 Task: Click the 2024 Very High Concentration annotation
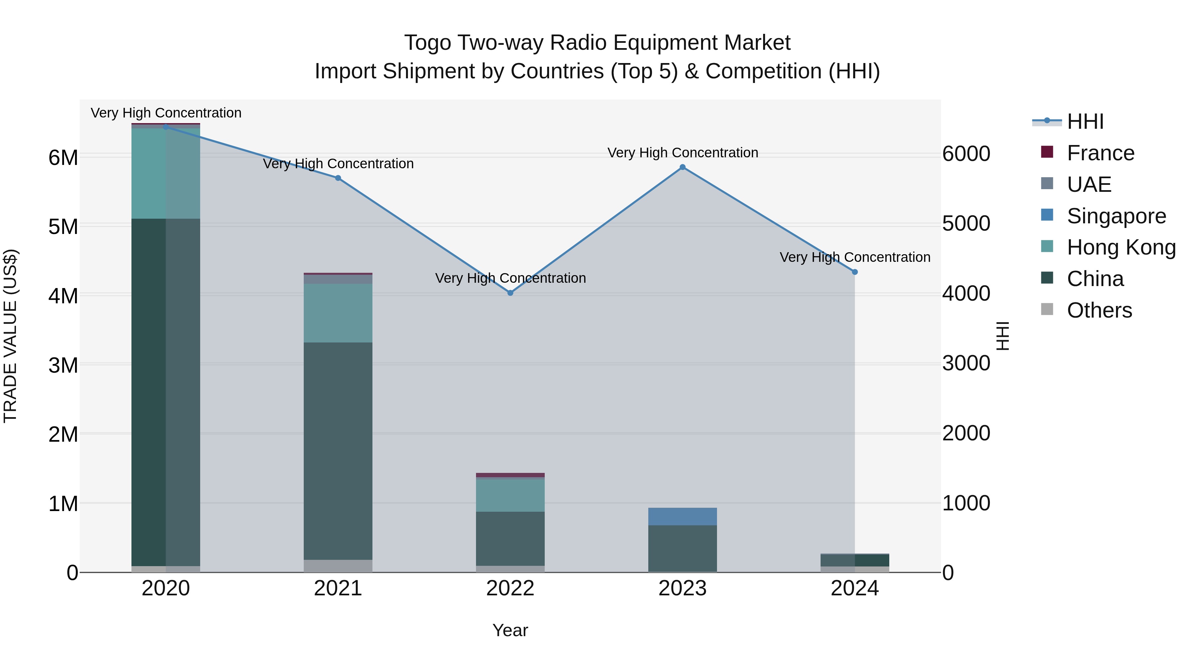(x=855, y=257)
